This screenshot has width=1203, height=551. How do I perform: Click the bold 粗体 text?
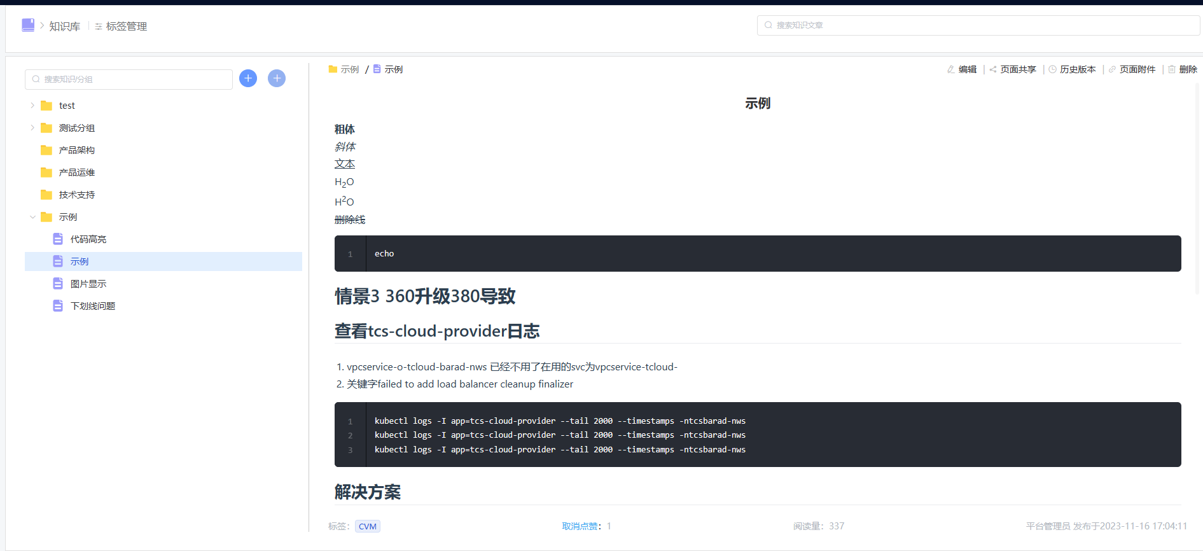(345, 129)
